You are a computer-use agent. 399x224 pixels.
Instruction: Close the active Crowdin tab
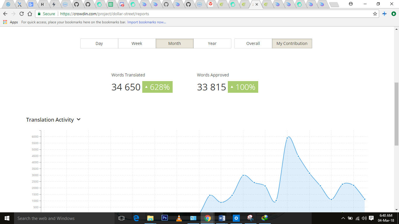point(257,4)
